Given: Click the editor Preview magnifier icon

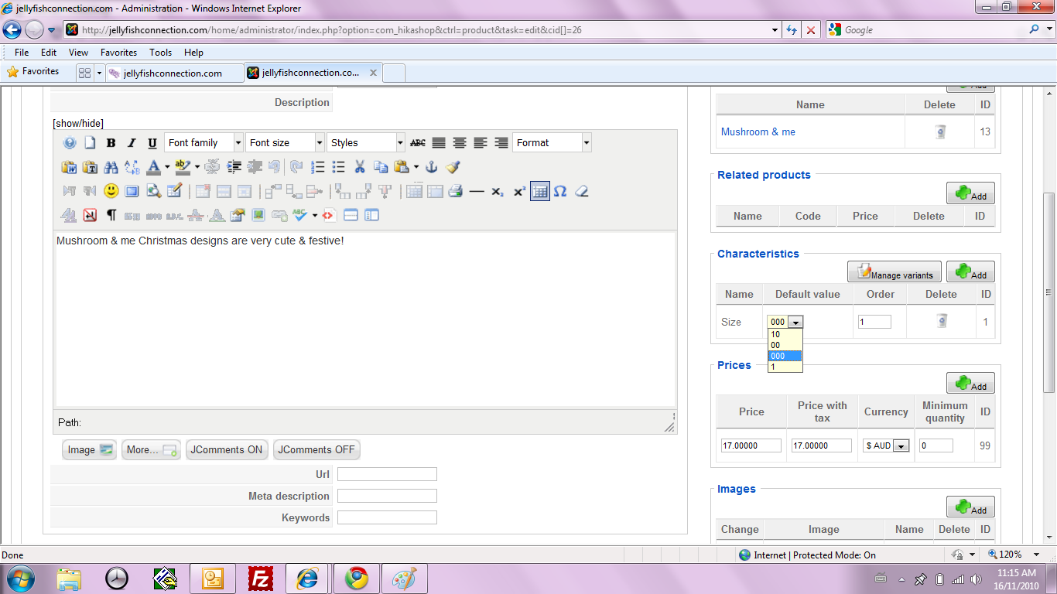Looking at the screenshot, I should pyautogui.click(x=153, y=191).
